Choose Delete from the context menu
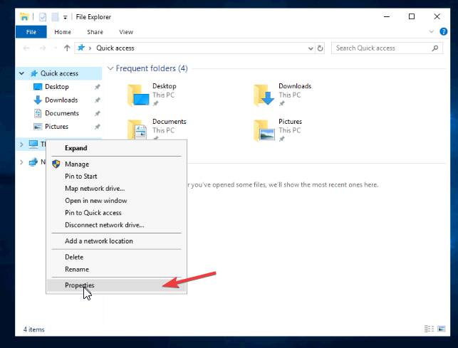 117,257
